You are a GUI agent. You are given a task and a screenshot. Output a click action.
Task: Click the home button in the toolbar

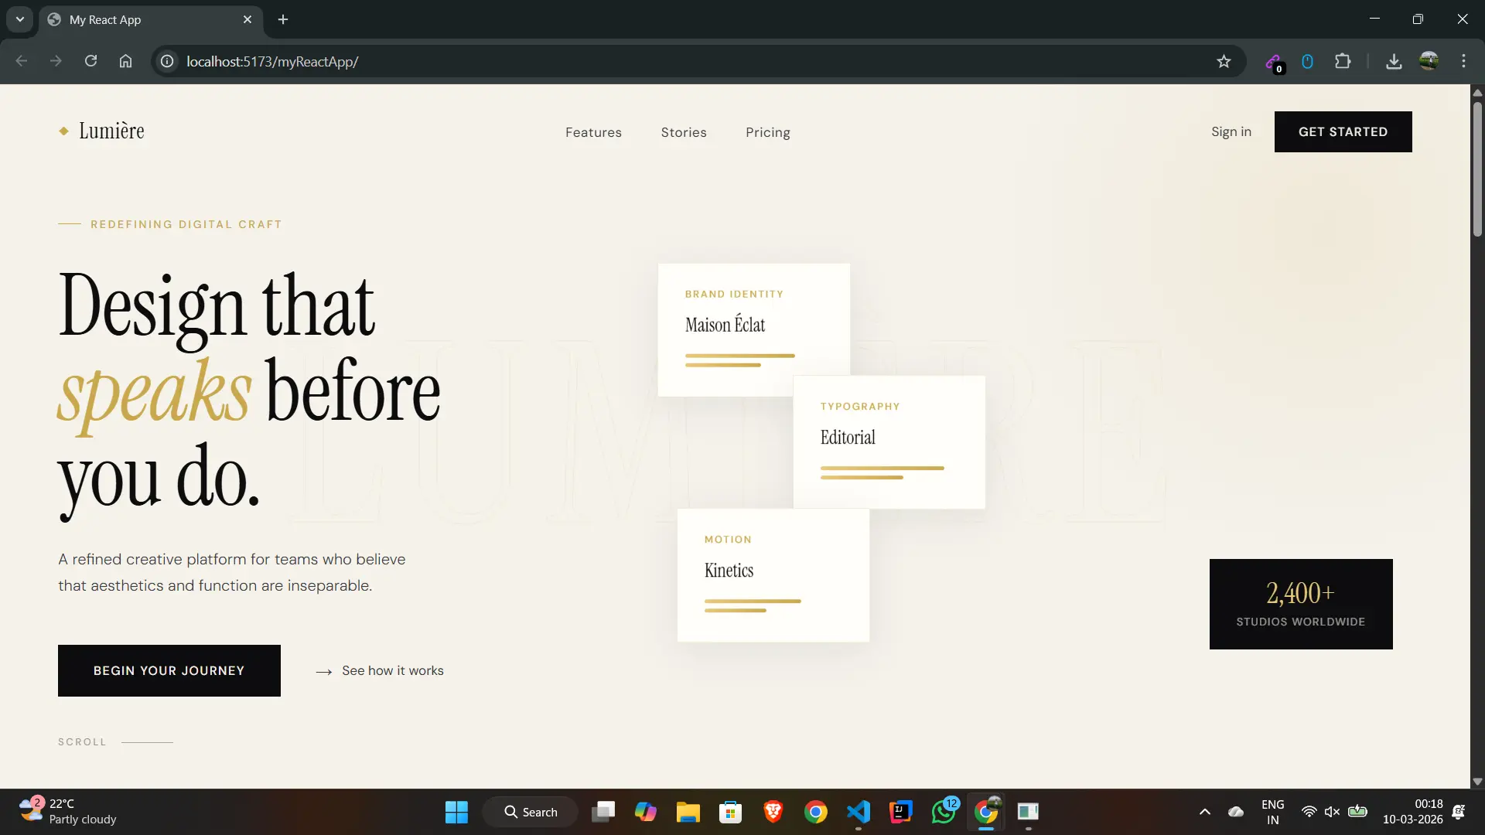click(x=125, y=61)
